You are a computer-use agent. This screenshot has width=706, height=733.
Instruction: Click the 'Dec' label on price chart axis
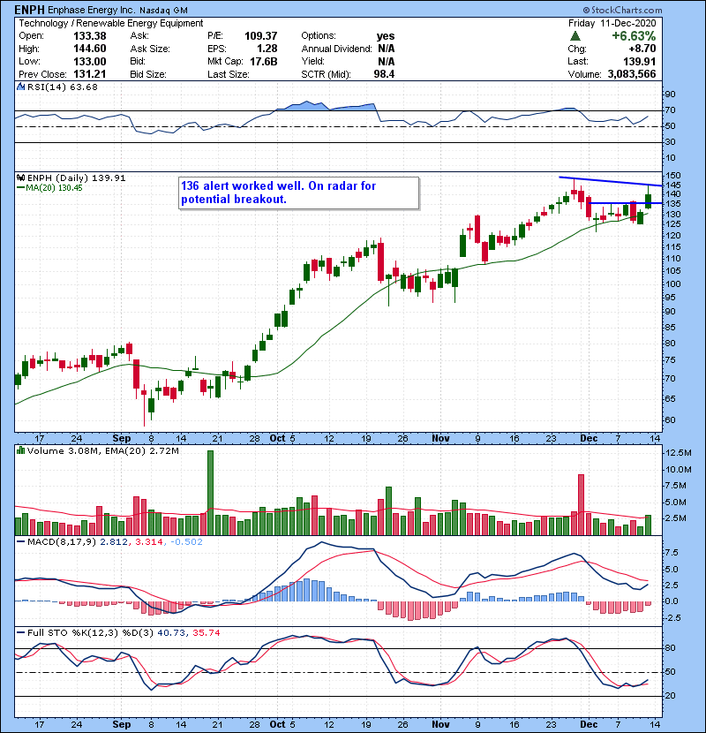[x=589, y=439]
